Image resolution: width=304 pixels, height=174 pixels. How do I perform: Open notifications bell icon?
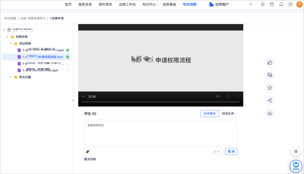point(281,4)
